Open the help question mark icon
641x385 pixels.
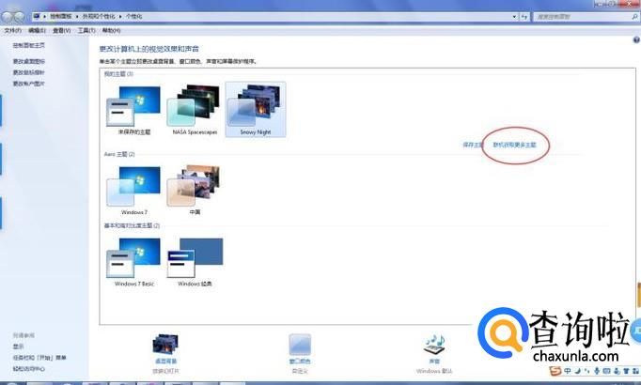coord(636,39)
